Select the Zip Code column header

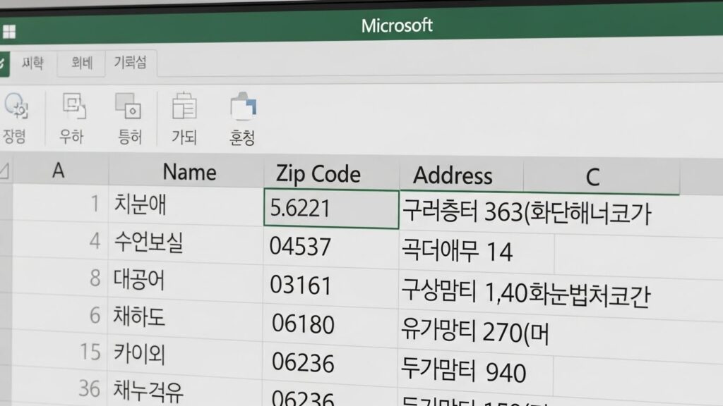click(318, 173)
